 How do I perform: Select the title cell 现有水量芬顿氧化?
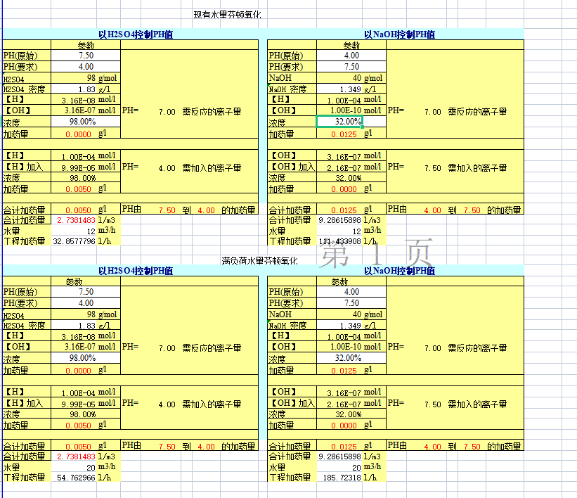coord(228,15)
